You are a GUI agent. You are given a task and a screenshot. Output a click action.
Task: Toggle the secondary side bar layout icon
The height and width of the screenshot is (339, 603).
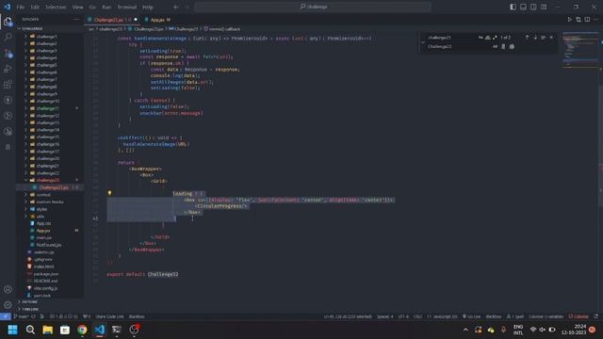point(533,7)
